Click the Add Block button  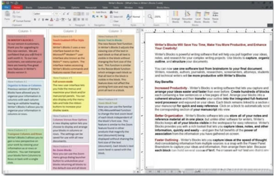click(99, 12)
